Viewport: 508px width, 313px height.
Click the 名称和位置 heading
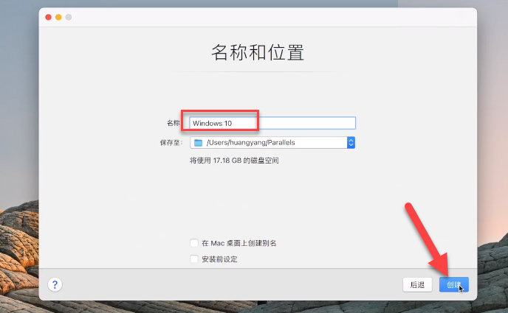coord(258,52)
